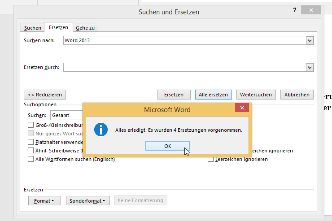This screenshot has width=332, height=221.
Task: Enable Alle Wortformen suchen checkbox
Action: pos(31,159)
